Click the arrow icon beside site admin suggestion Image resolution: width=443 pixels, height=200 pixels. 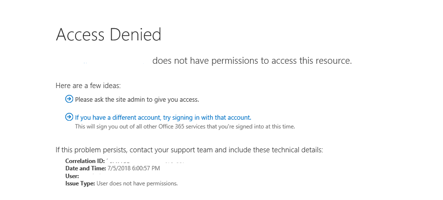[x=69, y=99]
